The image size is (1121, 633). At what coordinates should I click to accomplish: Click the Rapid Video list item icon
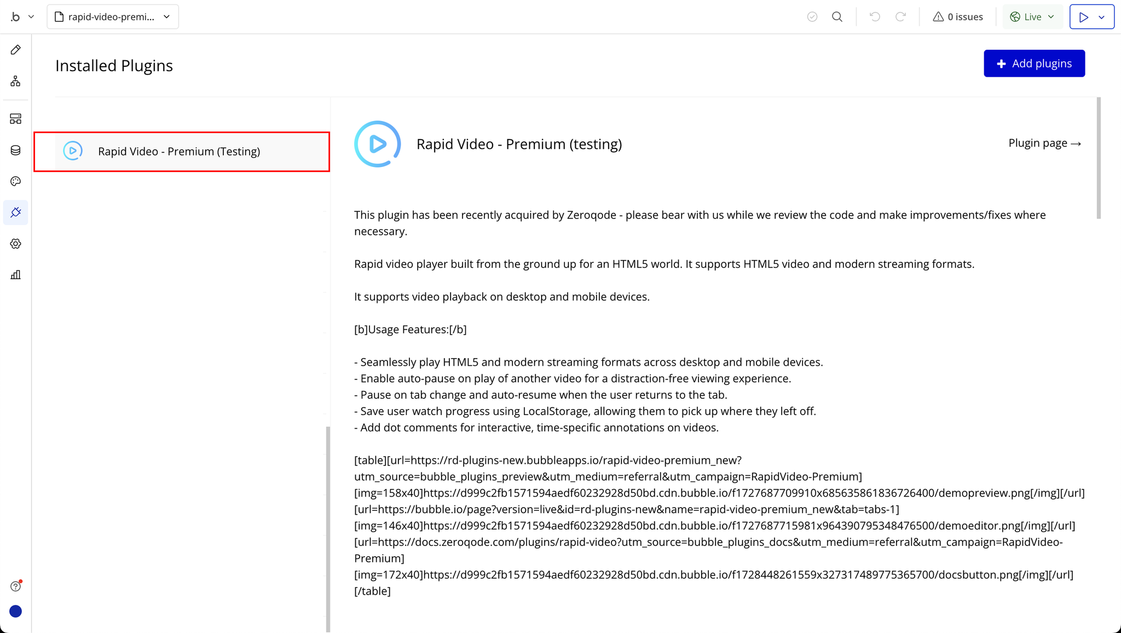point(73,151)
